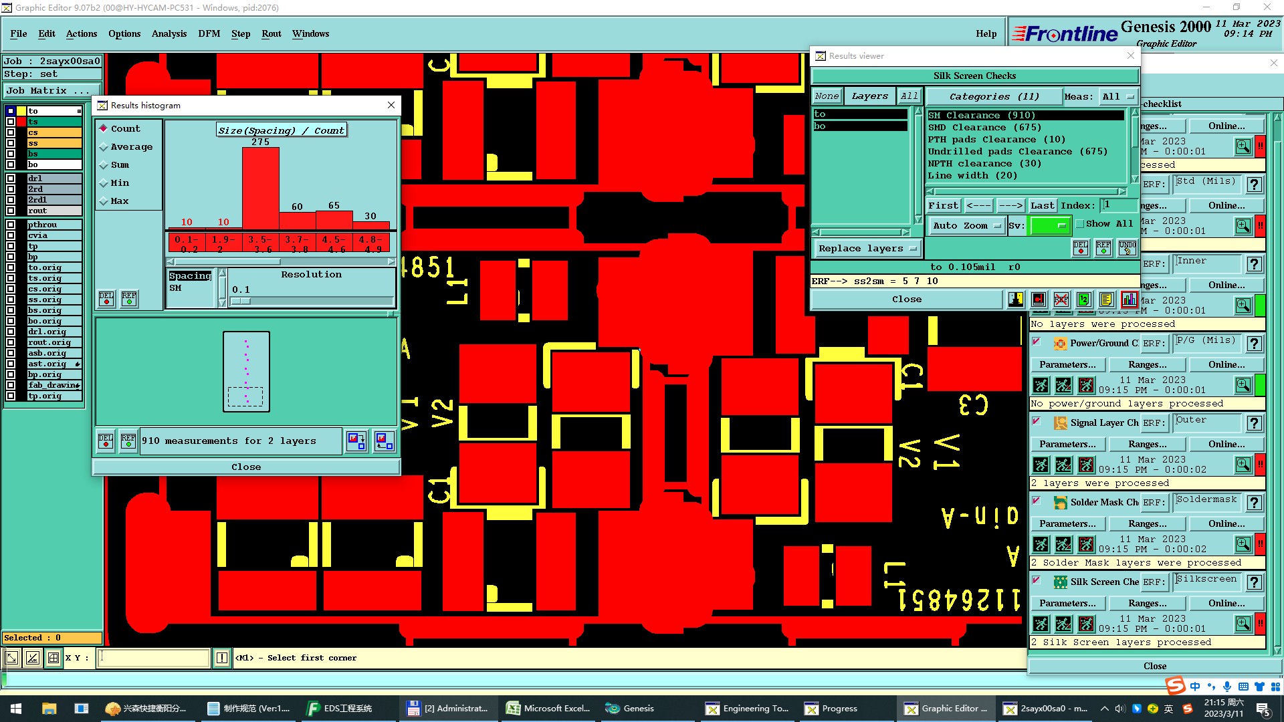Open Ranges for Solder Mask Checks
Viewport: 1284px width, 722px height.
pos(1148,524)
